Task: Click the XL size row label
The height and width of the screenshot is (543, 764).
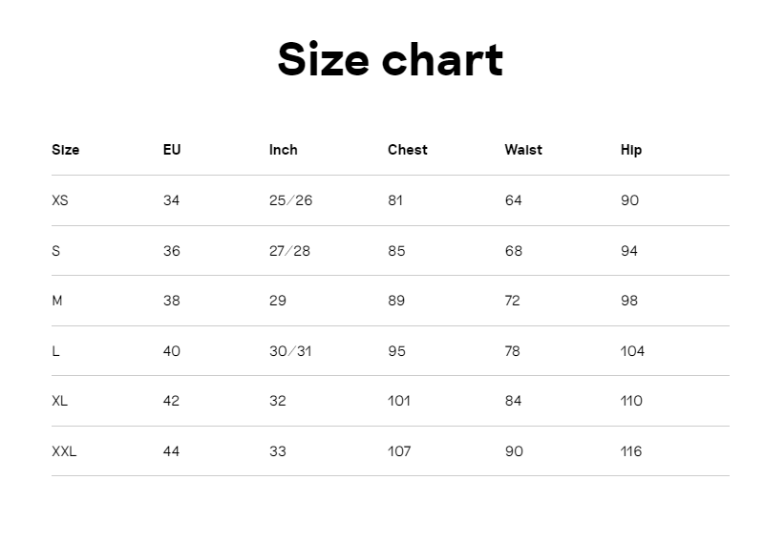Action: pyautogui.click(x=59, y=401)
